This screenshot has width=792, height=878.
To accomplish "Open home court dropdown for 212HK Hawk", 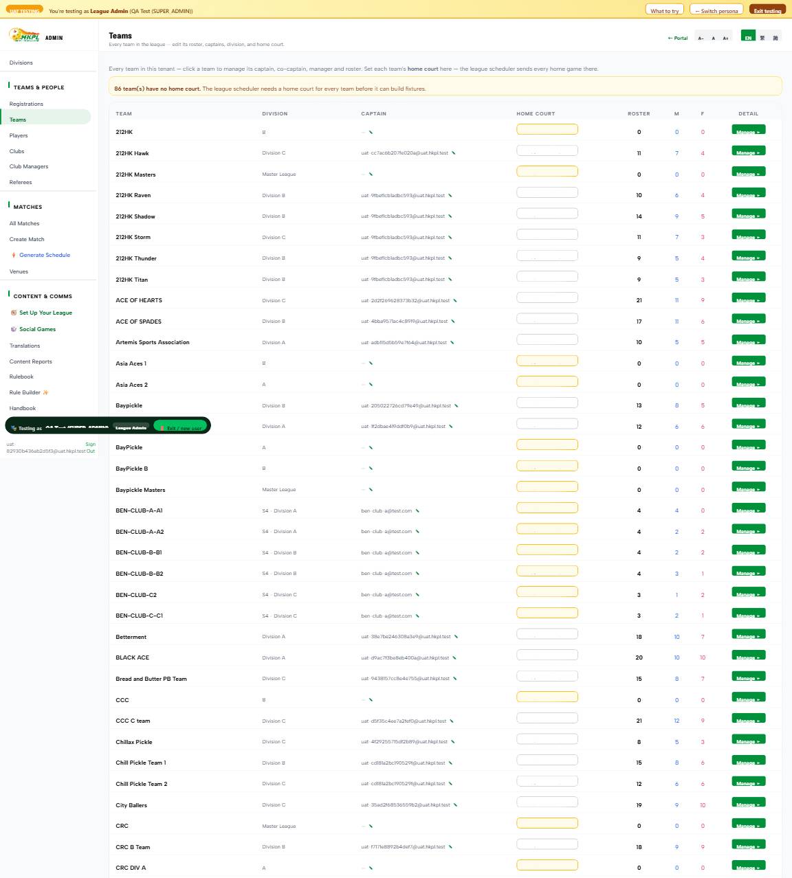I will point(547,150).
